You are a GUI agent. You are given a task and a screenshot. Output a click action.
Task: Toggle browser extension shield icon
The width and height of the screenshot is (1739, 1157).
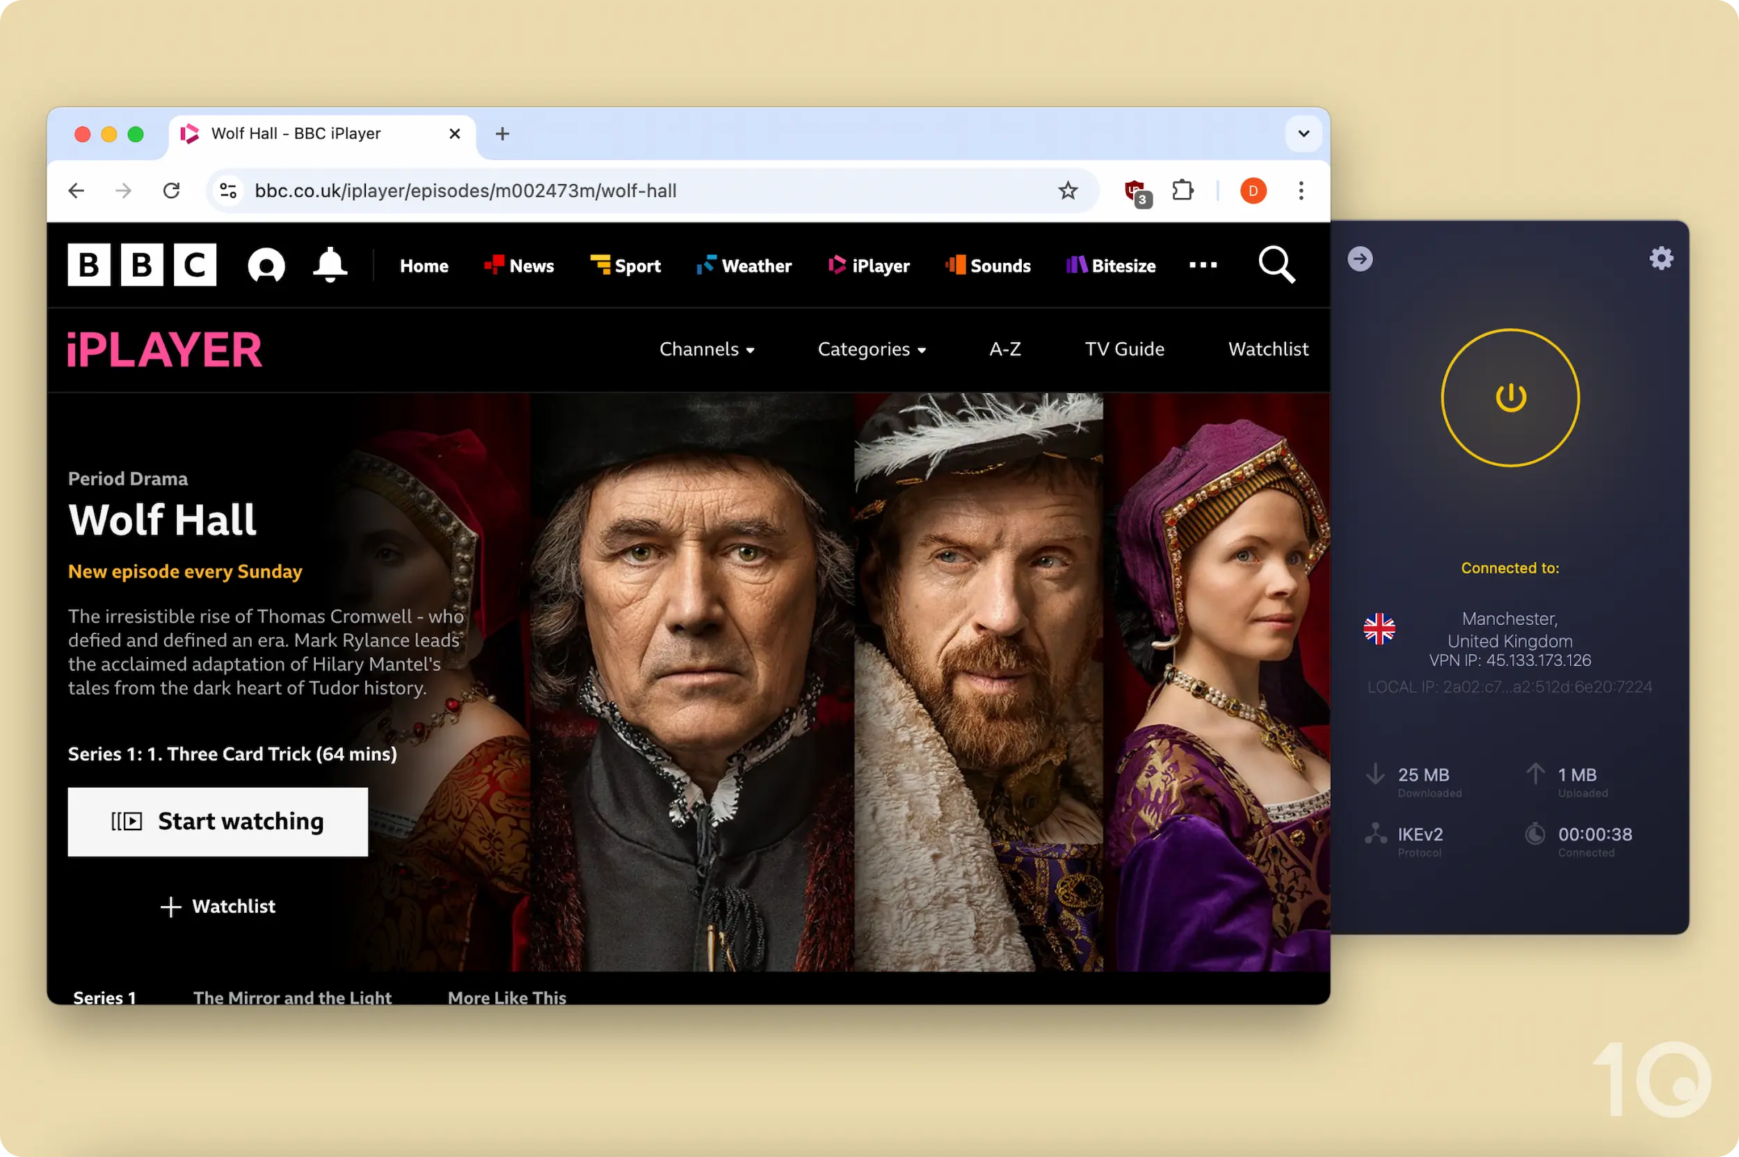(x=1135, y=190)
